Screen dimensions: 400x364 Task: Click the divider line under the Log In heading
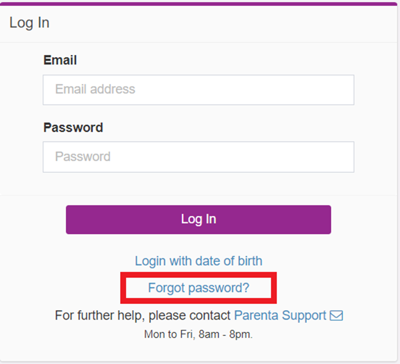(198, 42)
